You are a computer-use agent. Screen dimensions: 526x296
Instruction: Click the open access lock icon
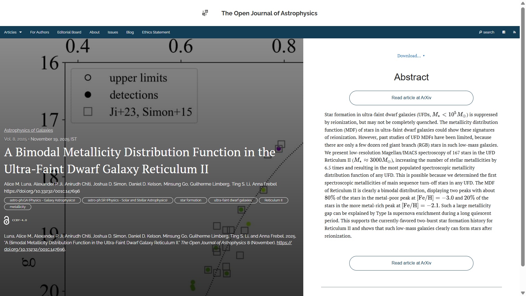pyautogui.click(x=7, y=220)
